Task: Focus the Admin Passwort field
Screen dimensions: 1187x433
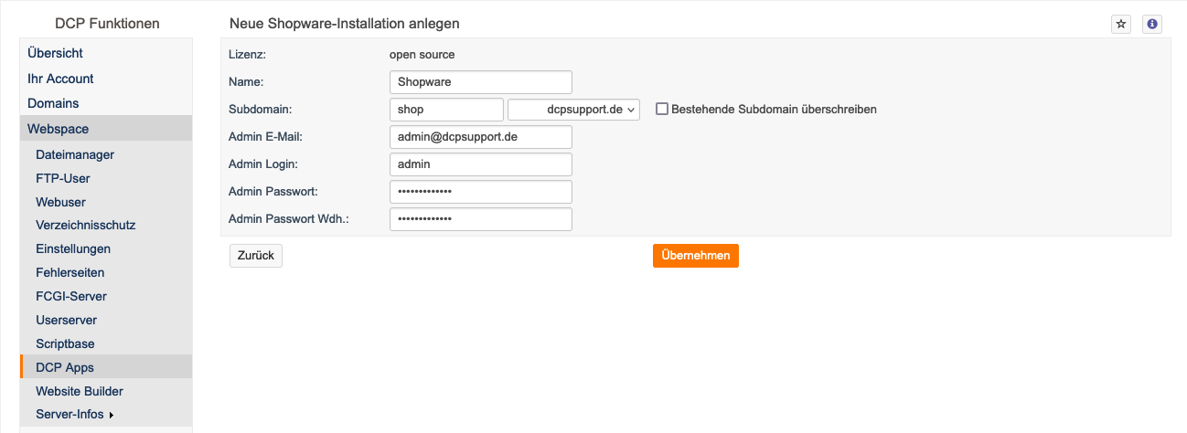Action: coord(481,192)
